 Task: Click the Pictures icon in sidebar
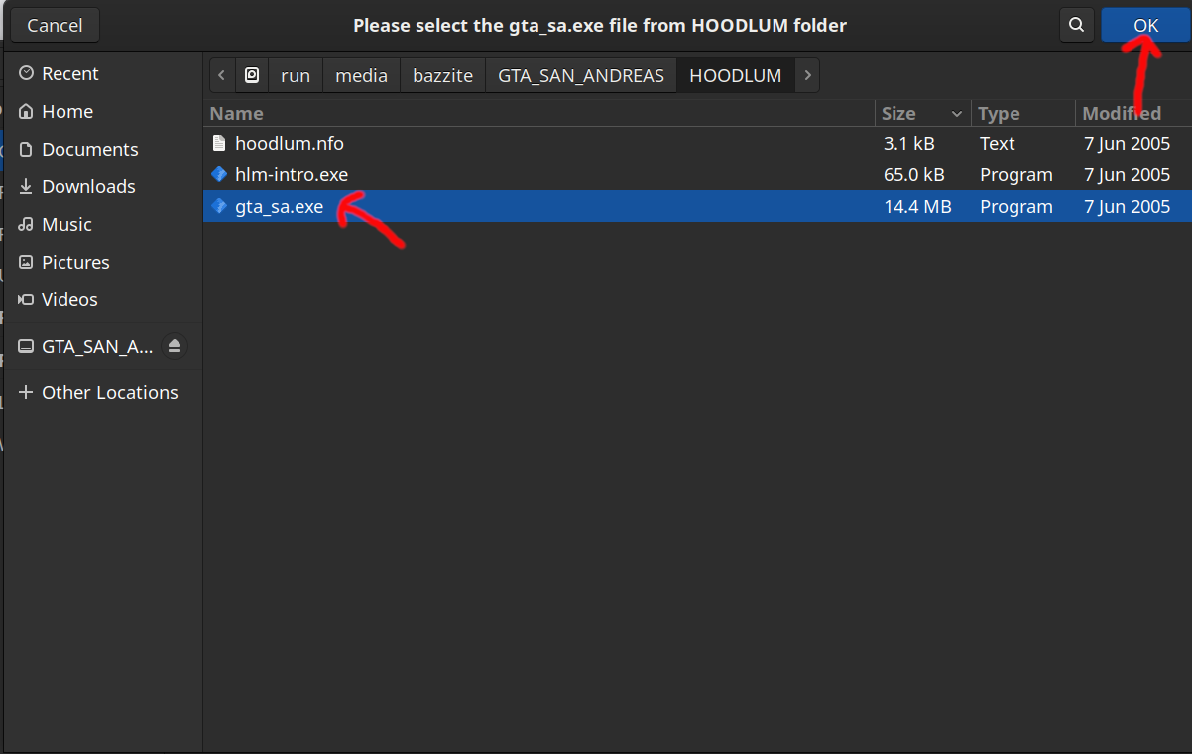[x=26, y=262]
